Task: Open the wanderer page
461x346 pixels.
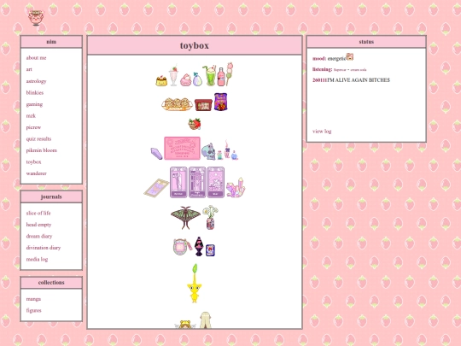Action: [37, 173]
